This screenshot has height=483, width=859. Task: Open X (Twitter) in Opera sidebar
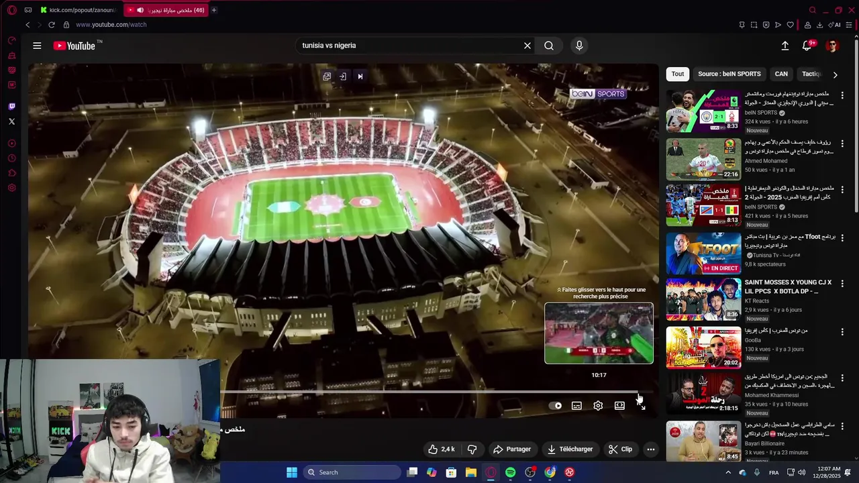(11, 121)
